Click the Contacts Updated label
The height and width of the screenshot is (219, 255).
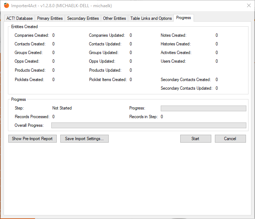click(x=105, y=44)
